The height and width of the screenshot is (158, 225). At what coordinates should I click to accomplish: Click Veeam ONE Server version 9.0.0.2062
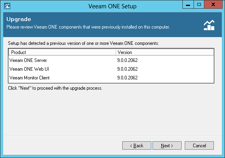click(127, 60)
